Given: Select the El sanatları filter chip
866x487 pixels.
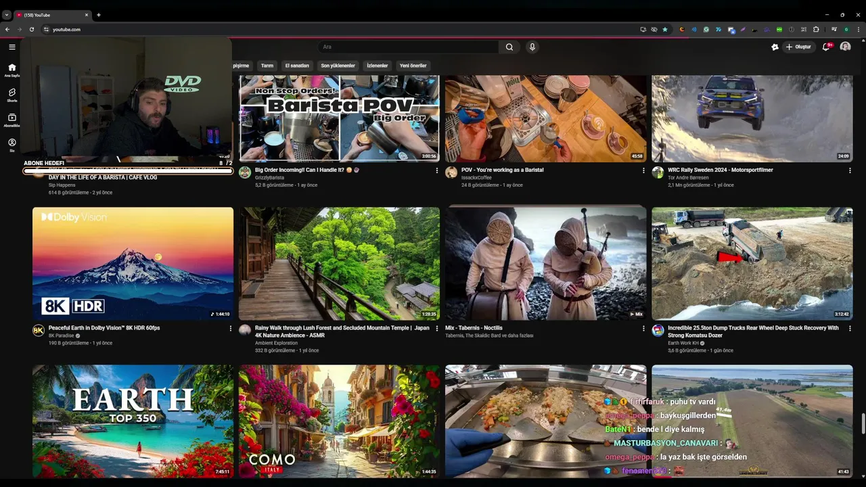Looking at the screenshot, I should [x=297, y=66].
